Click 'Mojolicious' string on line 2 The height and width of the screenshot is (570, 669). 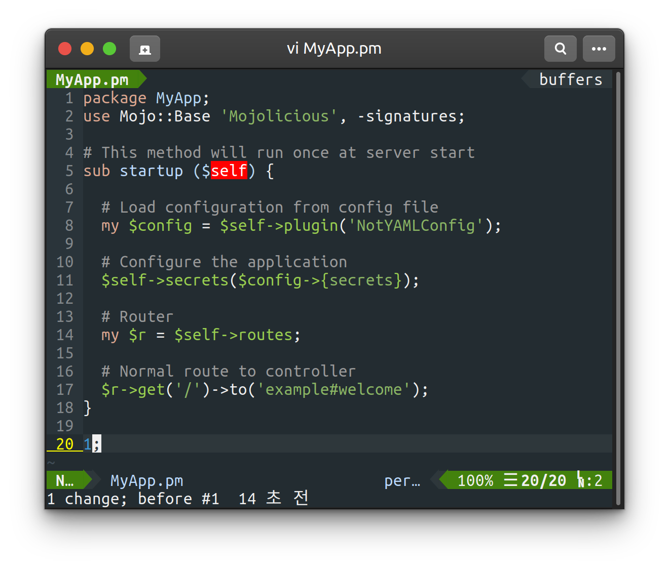click(279, 116)
